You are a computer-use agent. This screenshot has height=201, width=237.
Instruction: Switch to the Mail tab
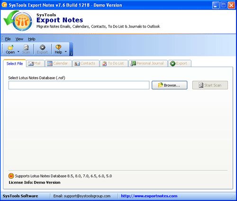click(35, 64)
